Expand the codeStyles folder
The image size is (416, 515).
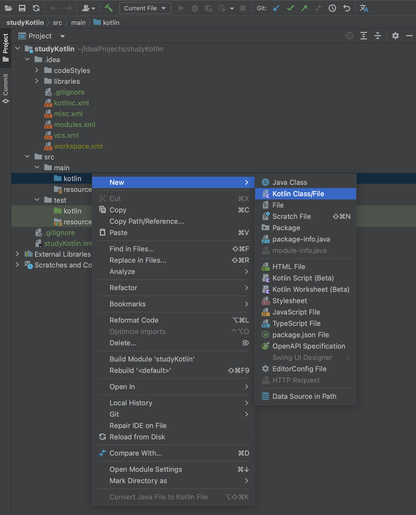pos(37,70)
